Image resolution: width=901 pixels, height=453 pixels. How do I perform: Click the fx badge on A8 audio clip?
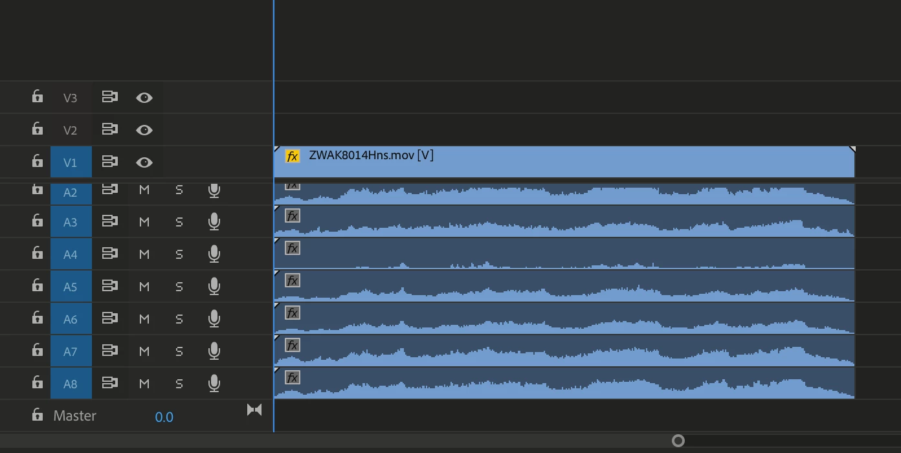(293, 377)
